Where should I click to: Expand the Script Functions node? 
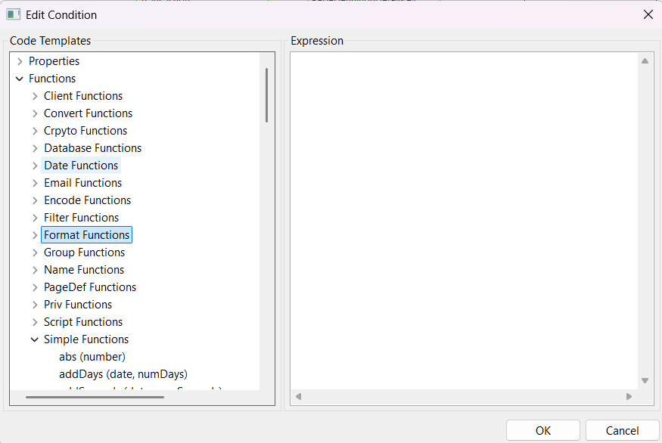[35, 322]
